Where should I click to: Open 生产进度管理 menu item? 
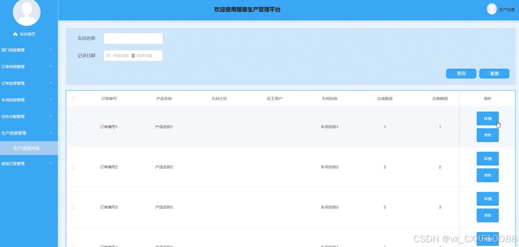click(29, 133)
